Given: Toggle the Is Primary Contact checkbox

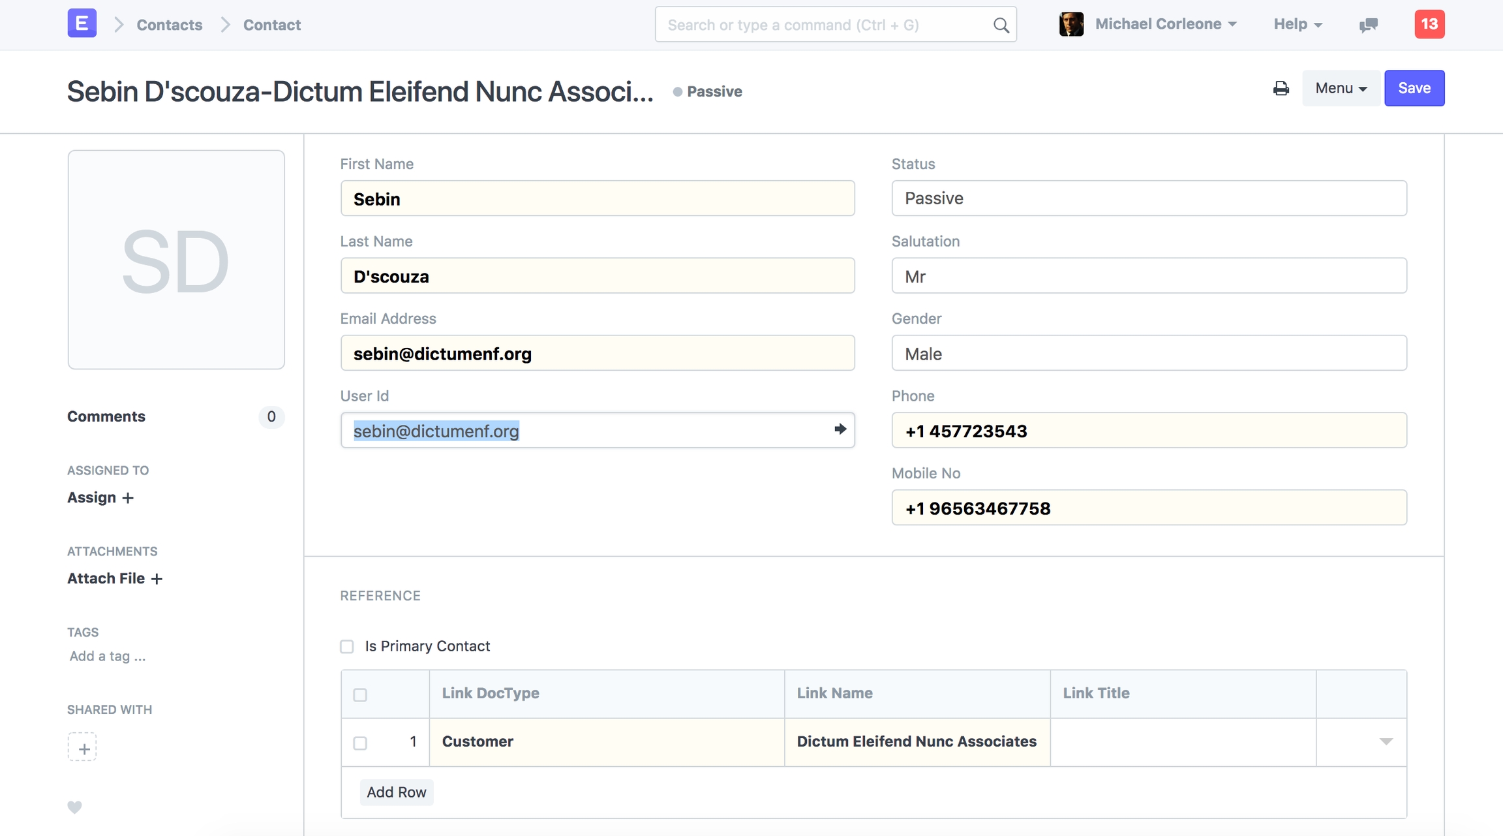Looking at the screenshot, I should 347,646.
